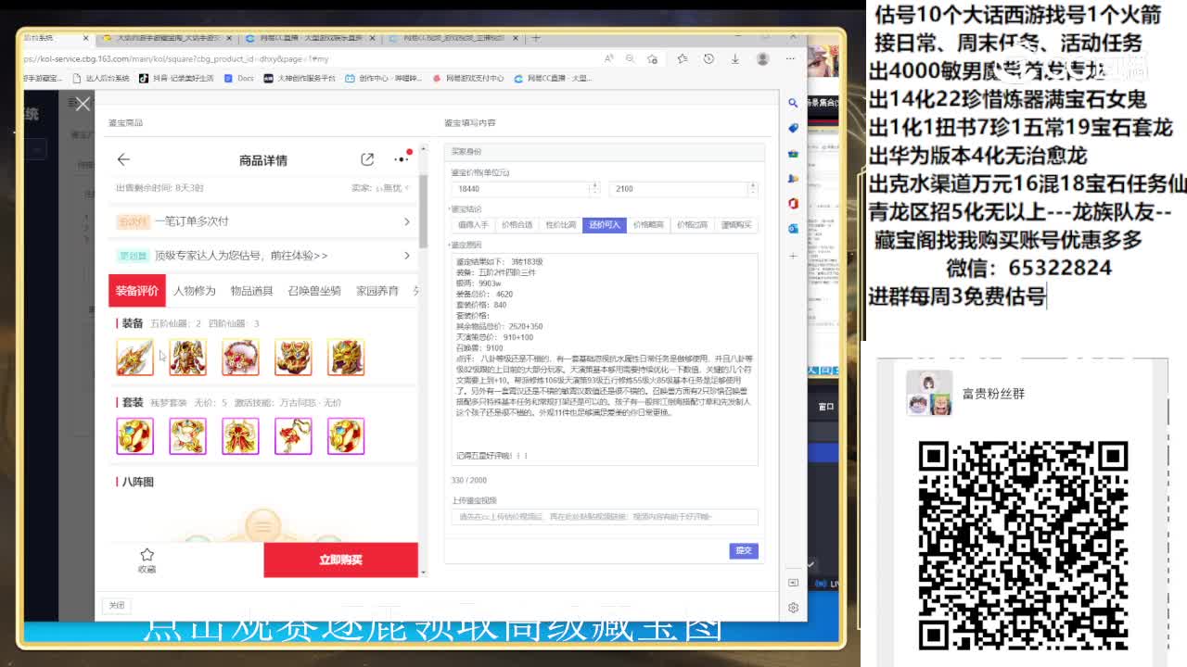Open the 富贵粉丝群 QR code image
Image resolution: width=1187 pixels, height=667 pixels.
coord(1024,545)
